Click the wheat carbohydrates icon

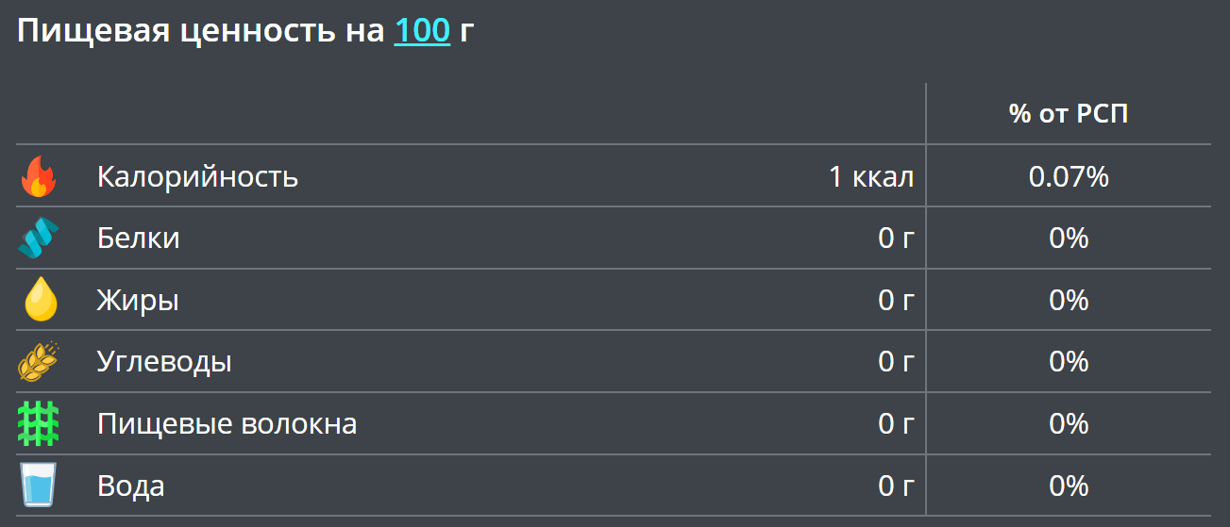tap(39, 362)
